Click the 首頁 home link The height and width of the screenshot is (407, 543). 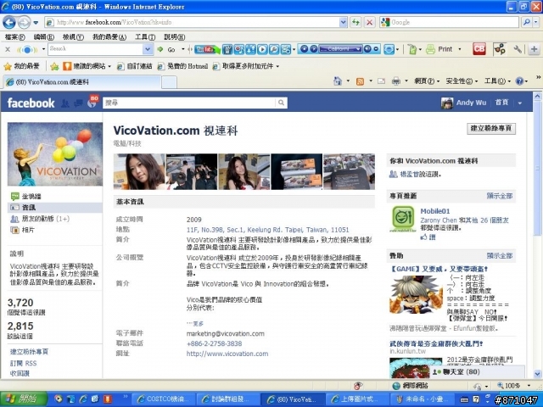(x=501, y=103)
